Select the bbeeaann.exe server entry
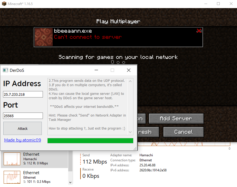 pos(118,37)
